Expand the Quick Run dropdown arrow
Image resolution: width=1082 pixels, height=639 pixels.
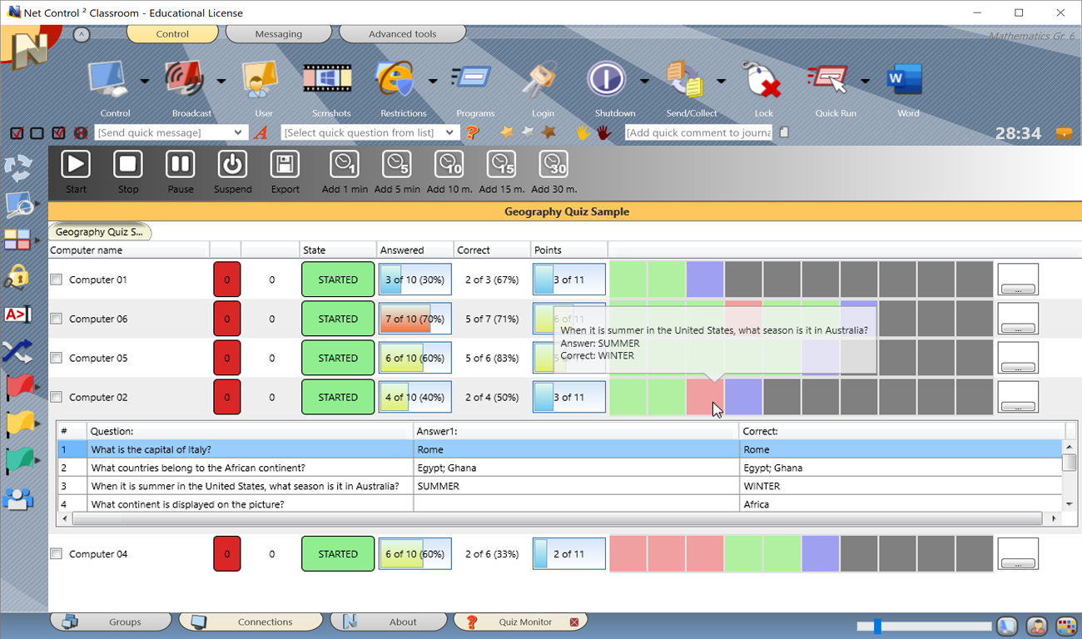[865, 81]
